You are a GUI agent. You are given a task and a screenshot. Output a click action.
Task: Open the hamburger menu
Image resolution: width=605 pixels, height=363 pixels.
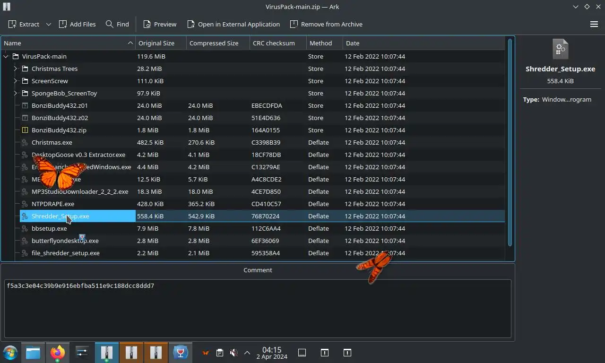(594, 24)
